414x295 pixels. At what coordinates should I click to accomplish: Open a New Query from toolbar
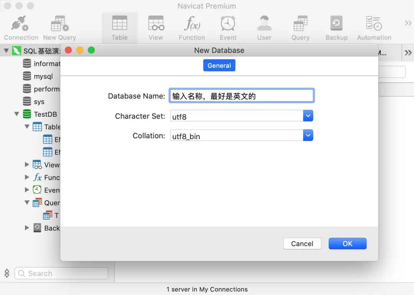pyautogui.click(x=59, y=25)
